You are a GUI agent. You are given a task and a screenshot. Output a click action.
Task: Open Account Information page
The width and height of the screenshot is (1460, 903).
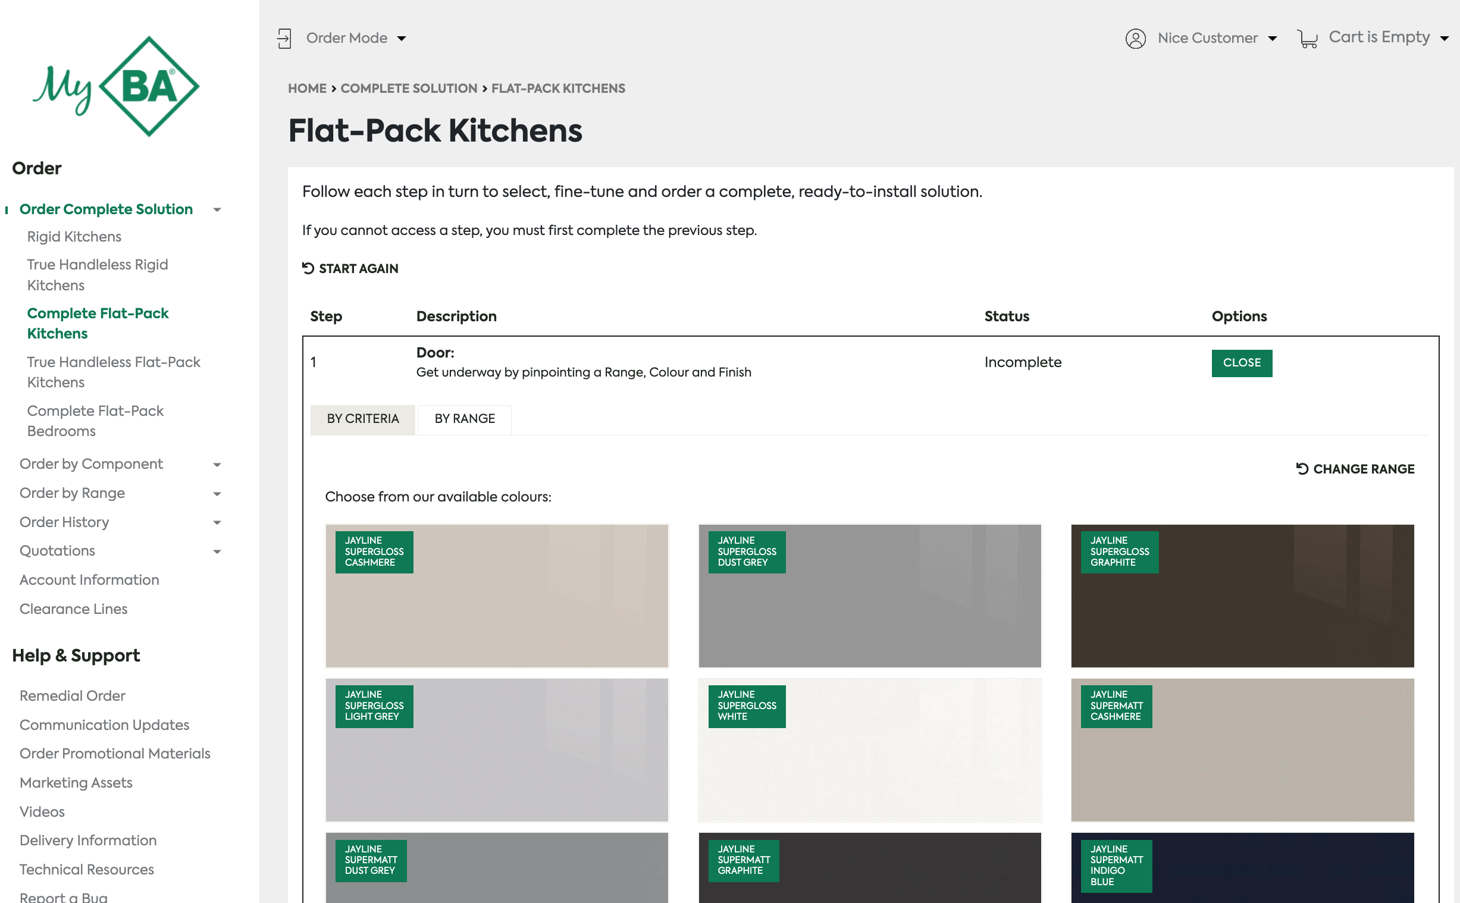(x=90, y=580)
